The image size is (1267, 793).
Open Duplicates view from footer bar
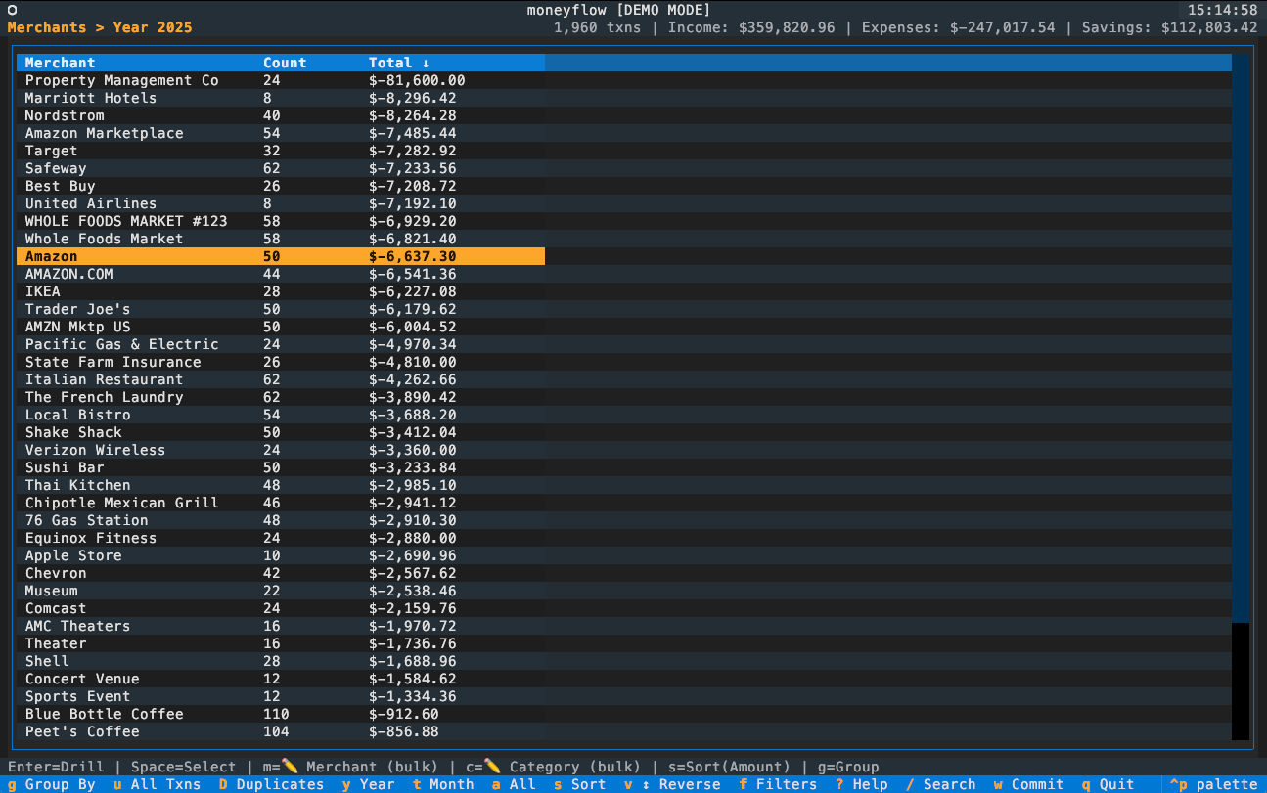271,784
